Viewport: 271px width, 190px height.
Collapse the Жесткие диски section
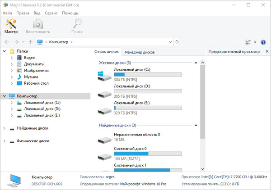tap(196, 63)
